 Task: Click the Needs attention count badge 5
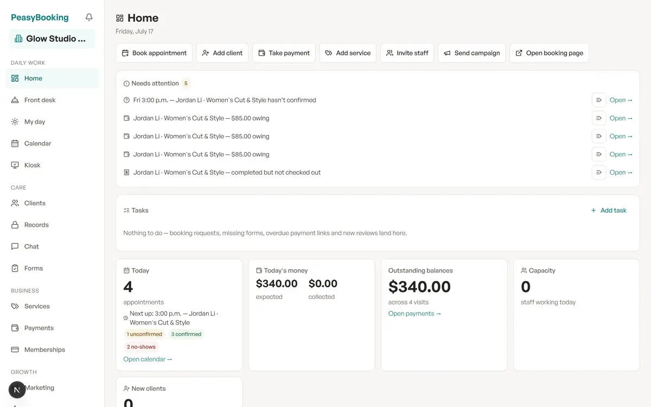coord(186,84)
